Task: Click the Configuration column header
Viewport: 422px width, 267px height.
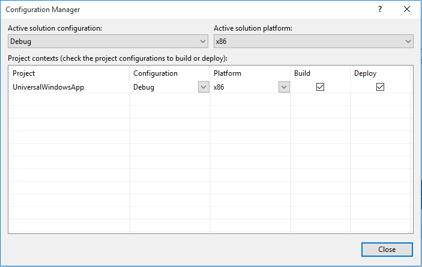Action: click(155, 73)
